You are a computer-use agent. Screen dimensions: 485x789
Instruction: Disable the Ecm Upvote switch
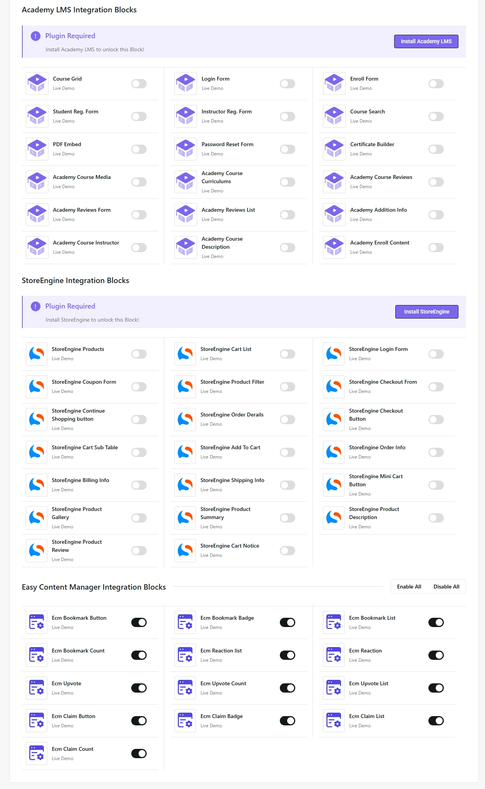point(139,688)
